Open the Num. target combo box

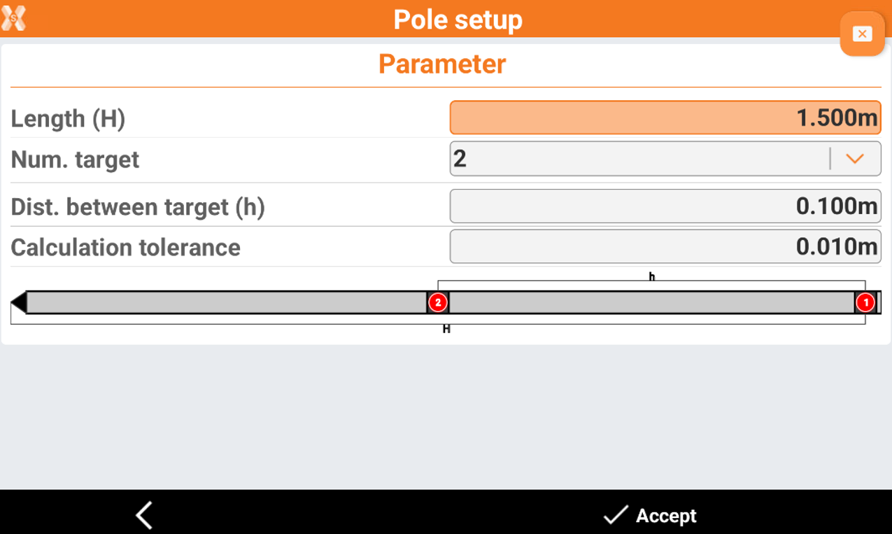(x=640, y=159)
